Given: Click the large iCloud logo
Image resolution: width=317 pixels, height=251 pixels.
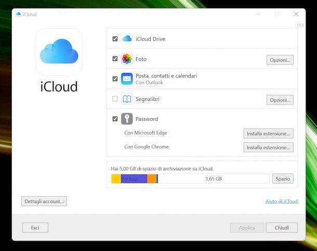Looking at the screenshot, I should click(x=59, y=52).
